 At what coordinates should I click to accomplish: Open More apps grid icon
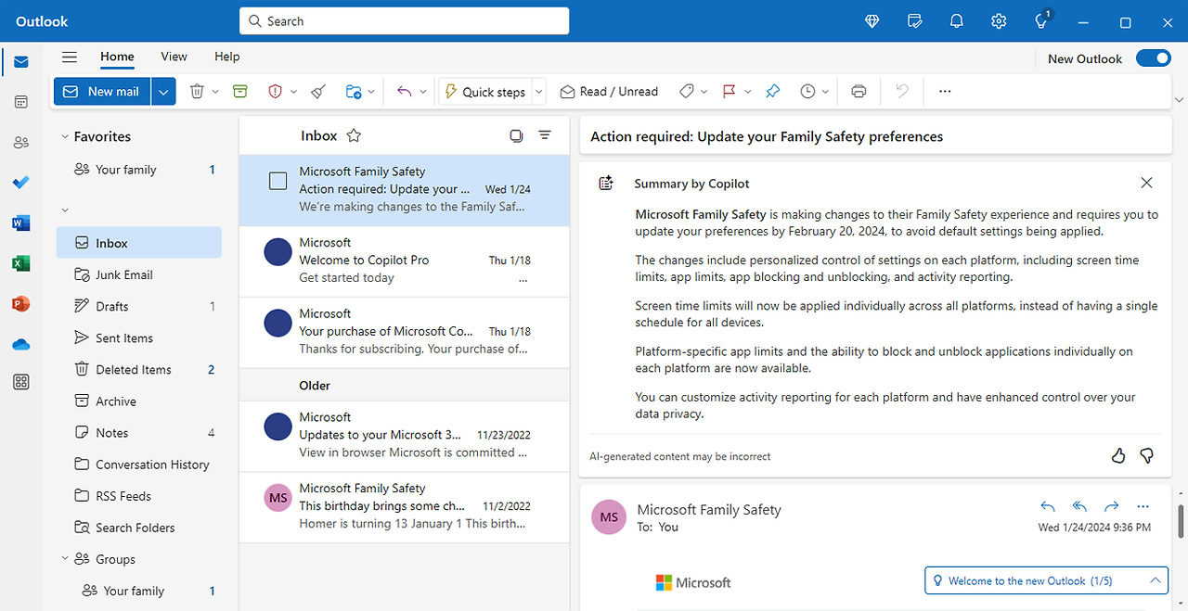point(20,382)
